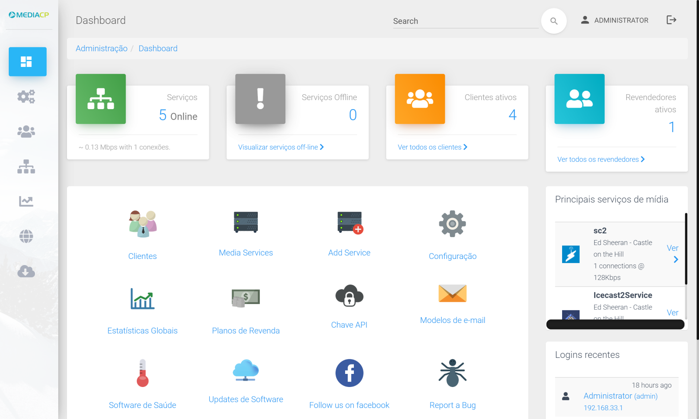Click the Chave API cloud lock icon

349,296
